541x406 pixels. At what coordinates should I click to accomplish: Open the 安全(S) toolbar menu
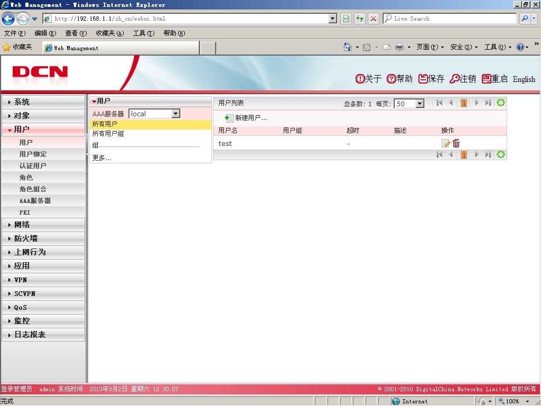464,47
